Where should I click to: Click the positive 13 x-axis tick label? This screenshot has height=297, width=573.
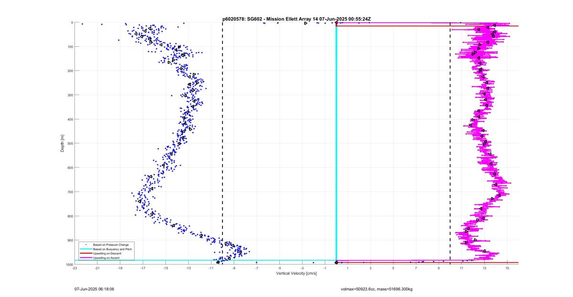tap(484, 268)
